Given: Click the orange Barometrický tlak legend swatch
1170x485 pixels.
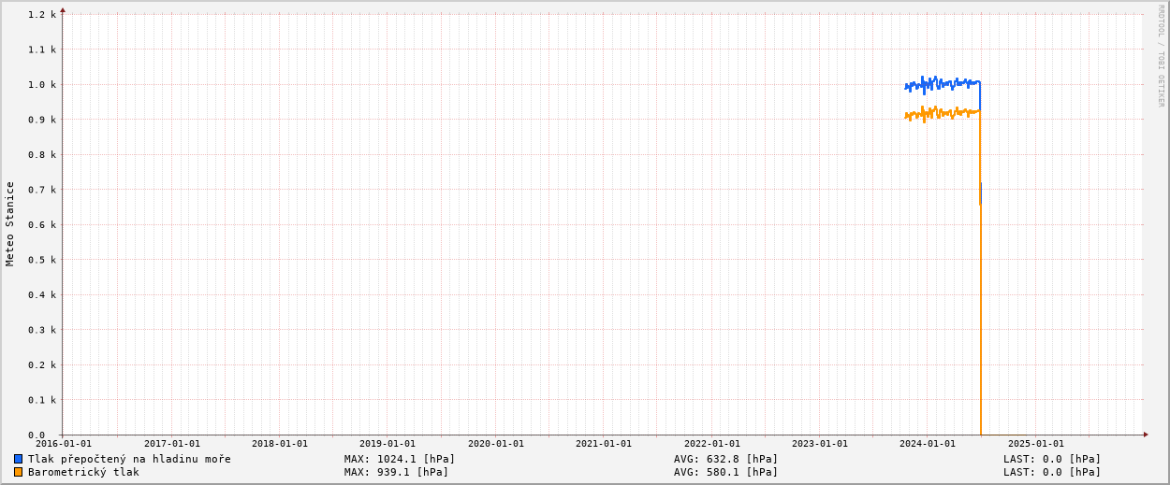Looking at the screenshot, I should pos(18,472).
